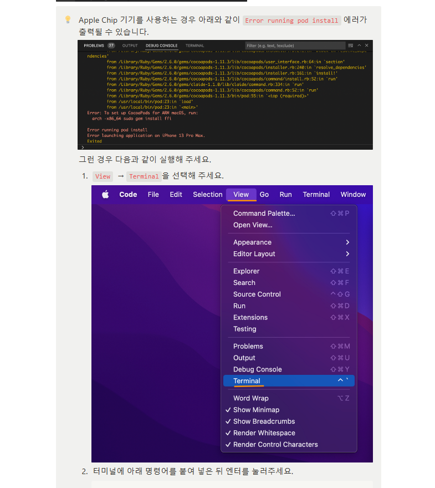Click the lightbulb tip icon

[68, 19]
